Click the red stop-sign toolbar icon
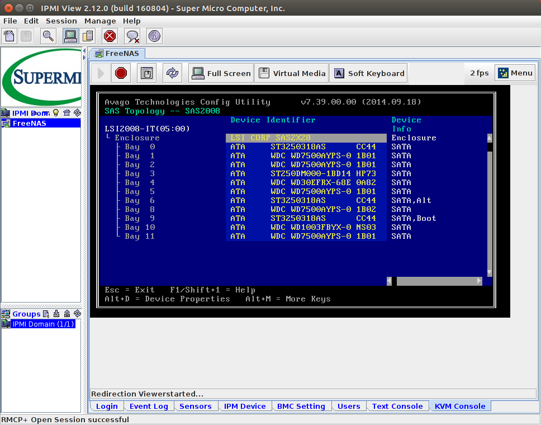Viewport: 541px width, 425px height. click(110, 36)
